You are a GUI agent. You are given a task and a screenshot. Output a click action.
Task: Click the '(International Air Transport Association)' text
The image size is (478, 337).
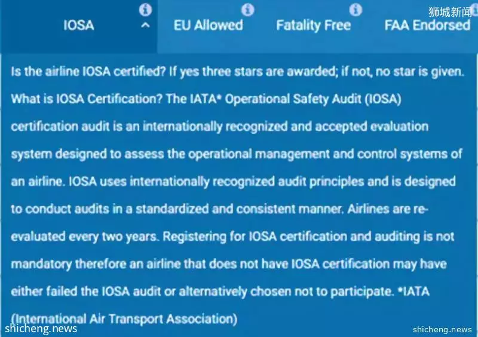(x=124, y=319)
